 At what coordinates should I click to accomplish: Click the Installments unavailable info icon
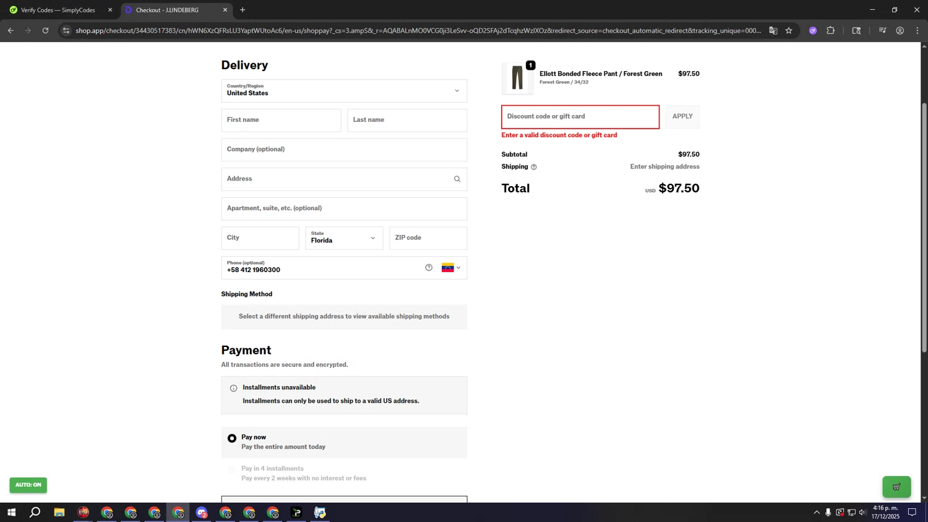click(x=233, y=388)
